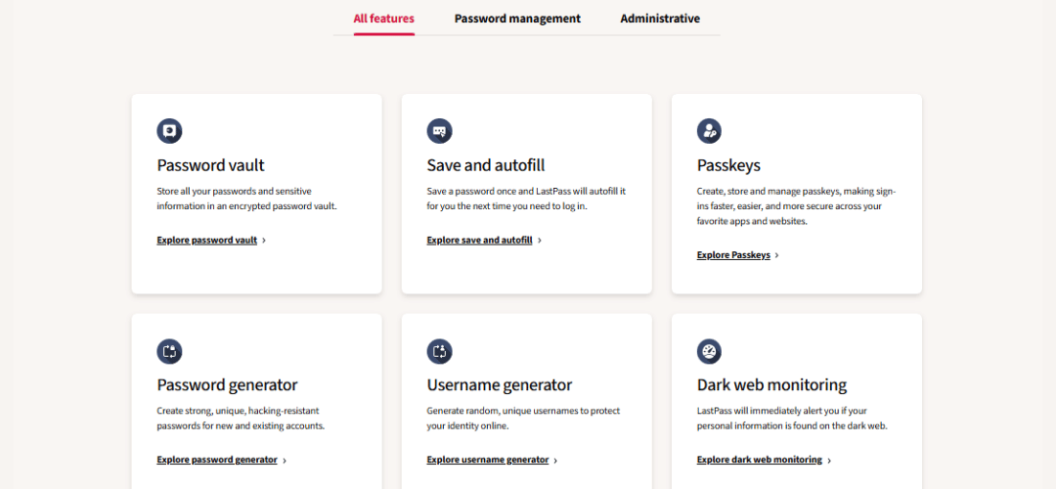Follow the Explore Passkeys link
The height and width of the screenshot is (489, 1056).
[733, 255]
